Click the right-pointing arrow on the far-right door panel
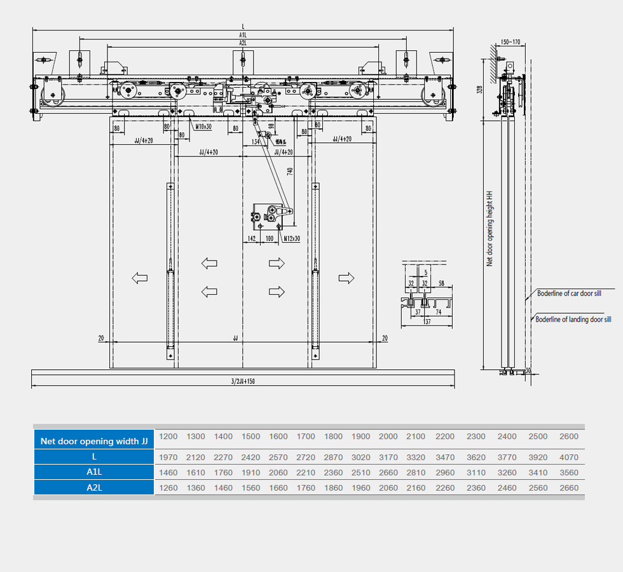623x572 pixels. (x=346, y=278)
